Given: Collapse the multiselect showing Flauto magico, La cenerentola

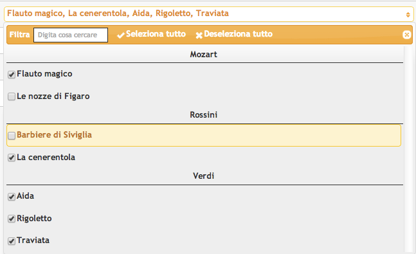Looking at the screenshot, I should [208, 14].
